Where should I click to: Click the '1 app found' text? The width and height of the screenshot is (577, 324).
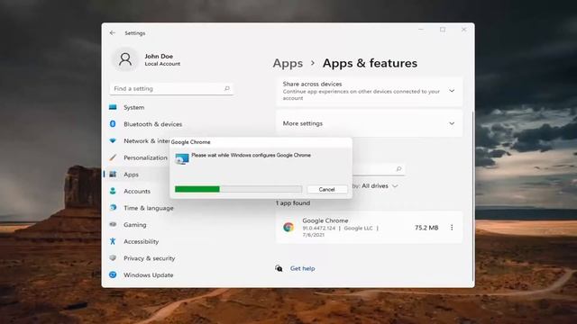tap(293, 202)
